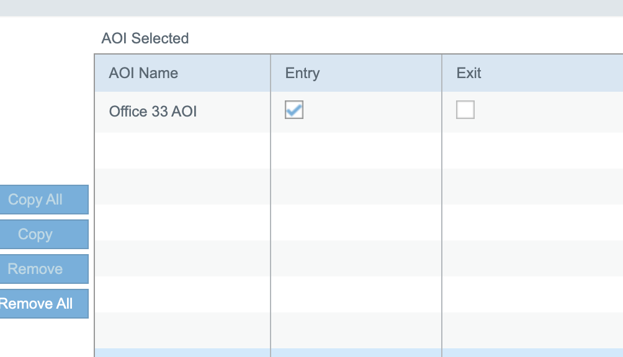Screen dimensions: 623x357
Task: Click the AOI Name column header
Action: click(x=143, y=73)
